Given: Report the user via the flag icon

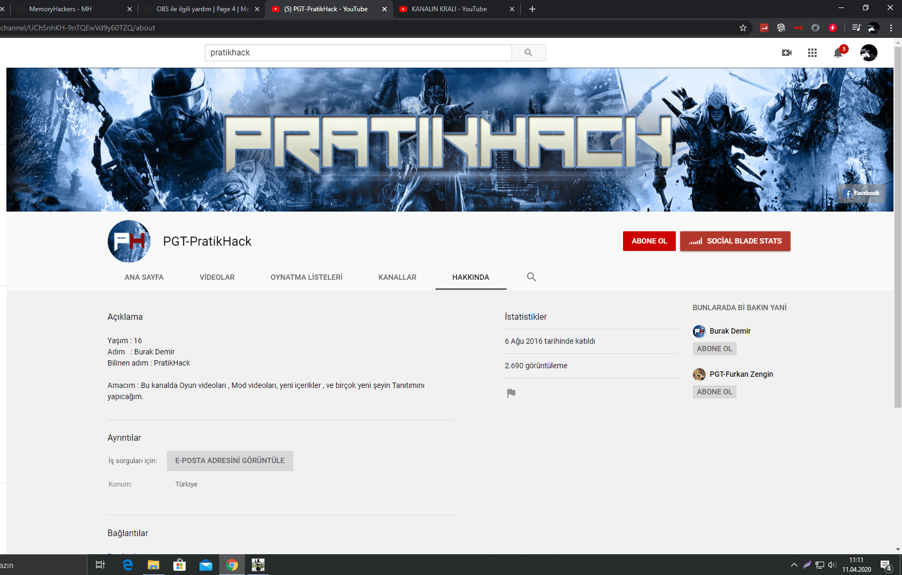Looking at the screenshot, I should [511, 393].
